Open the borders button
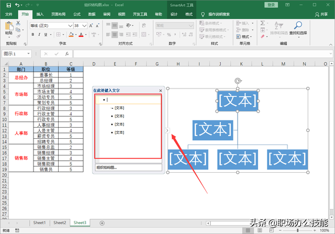 58,35
